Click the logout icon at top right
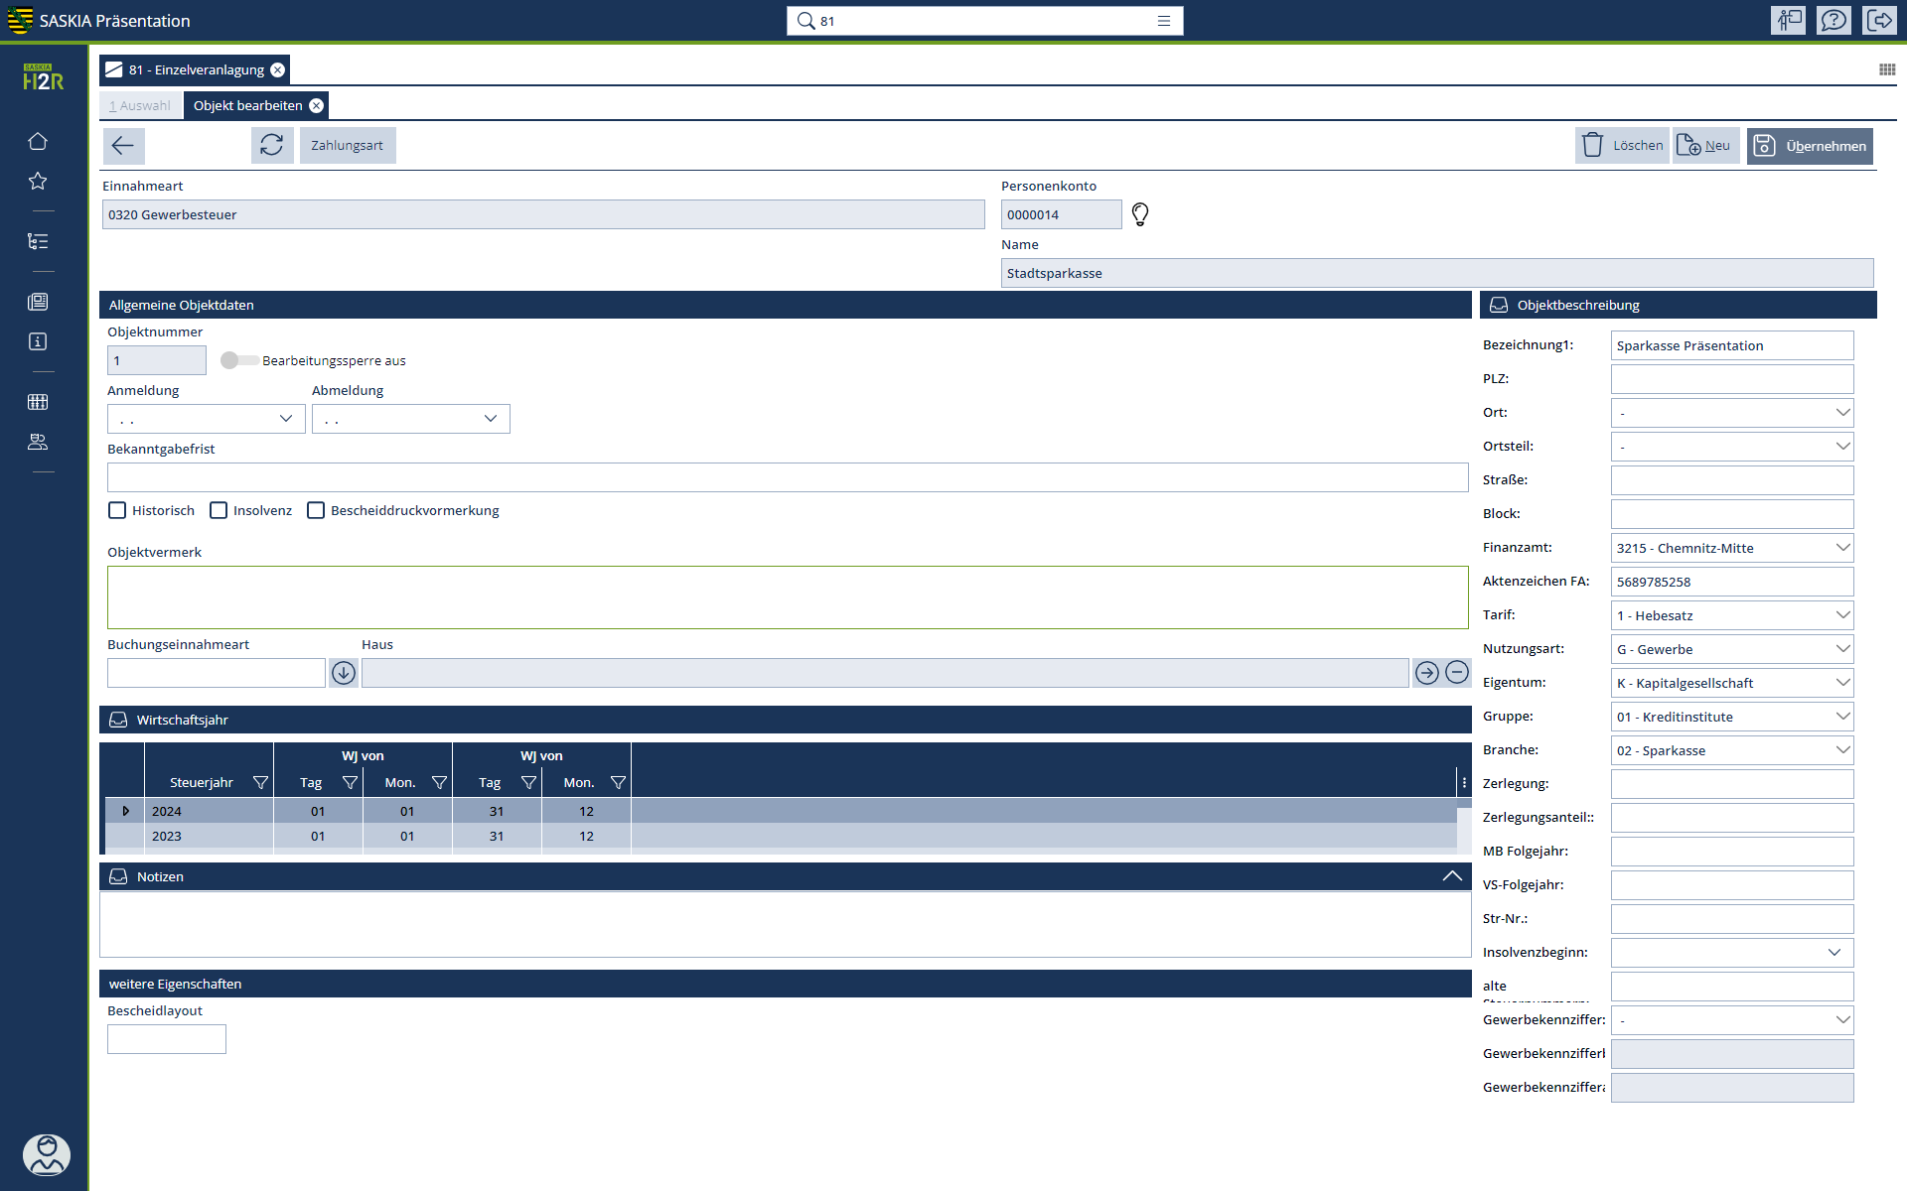 1880,21
